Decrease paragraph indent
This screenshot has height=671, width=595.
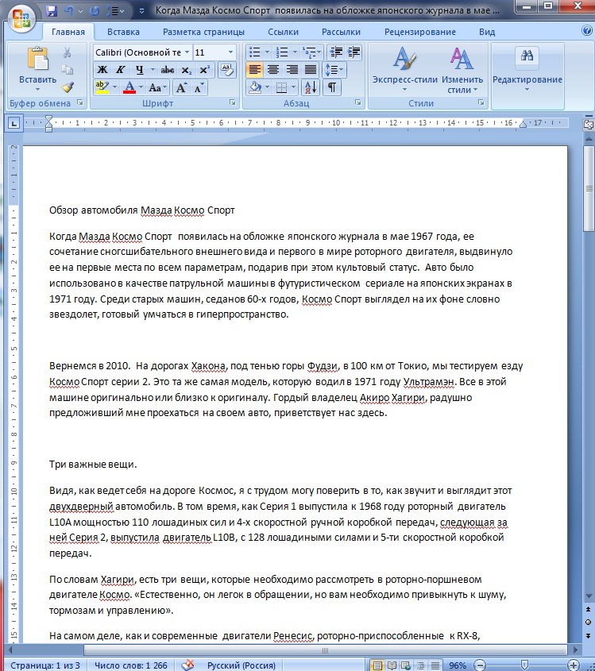[336, 52]
